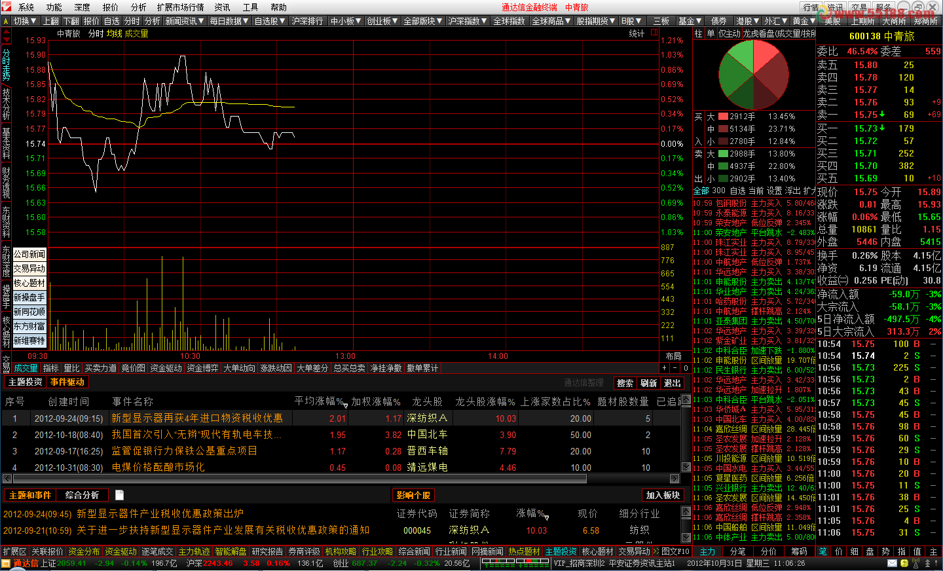Open the 扩展市场行情 menu

click(x=180, y=7)
